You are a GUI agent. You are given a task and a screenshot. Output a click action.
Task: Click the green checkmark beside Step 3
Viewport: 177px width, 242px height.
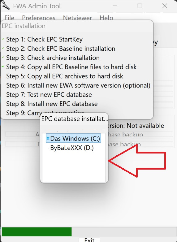coord(3,58)
